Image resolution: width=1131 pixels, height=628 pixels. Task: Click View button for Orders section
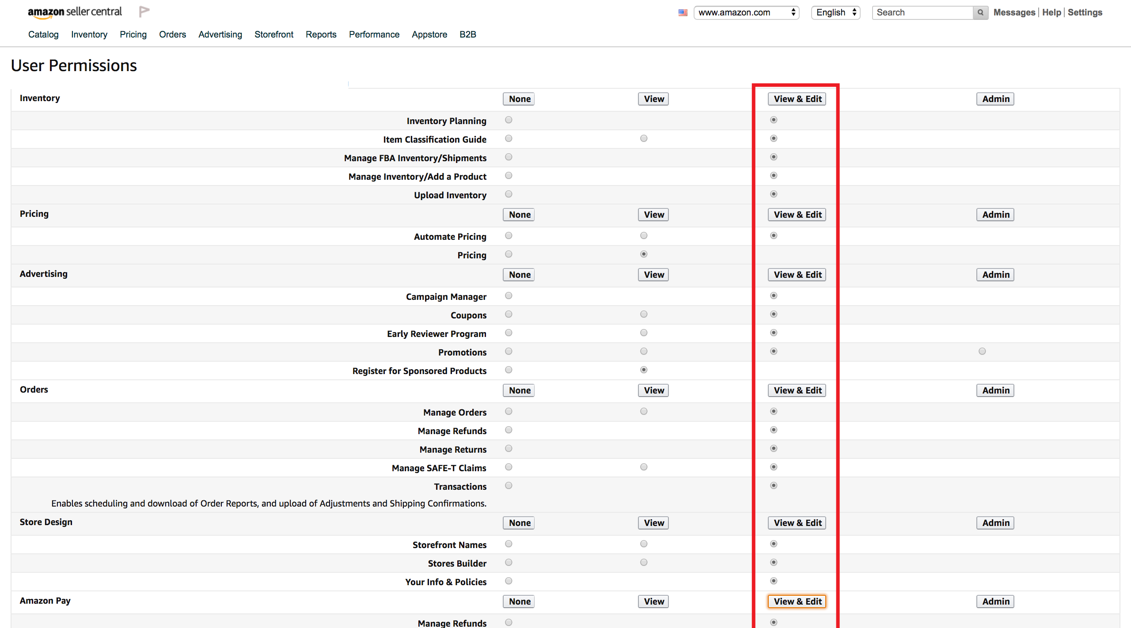pyautogui.click(x=653, y=390)
